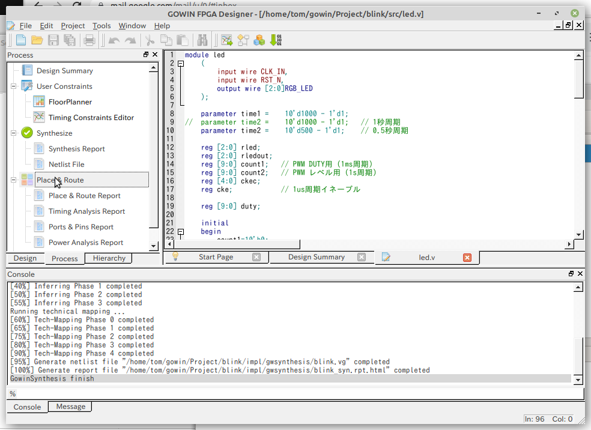Image resolution: width=591 pixels, height=430 pixels.
Task: Click the Place & Route colored squares icon
Action: [x=27, y=180]
